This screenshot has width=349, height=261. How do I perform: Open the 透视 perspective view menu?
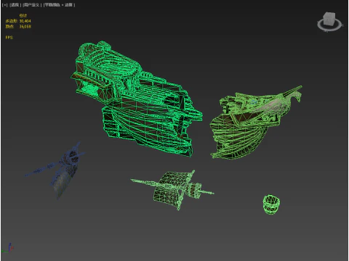(x=15, y=5)
